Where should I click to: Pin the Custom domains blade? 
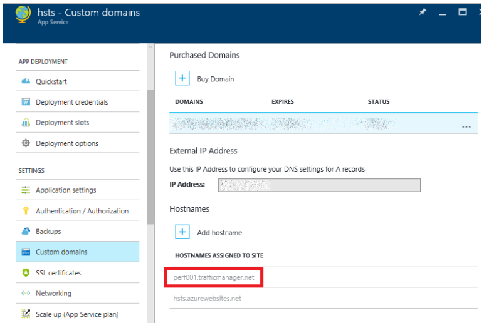(422, 13)
